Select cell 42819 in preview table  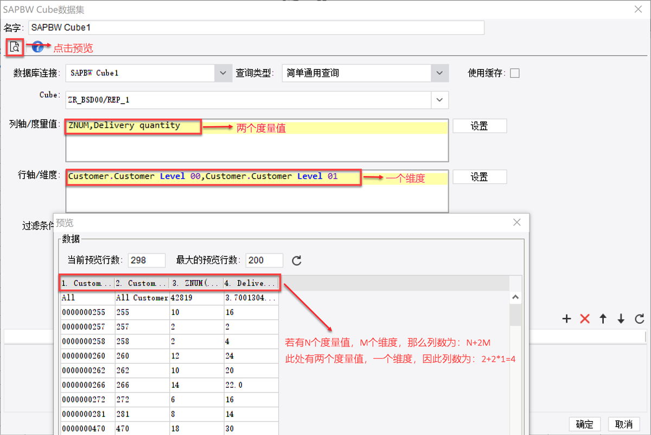(x=196, y=298)
